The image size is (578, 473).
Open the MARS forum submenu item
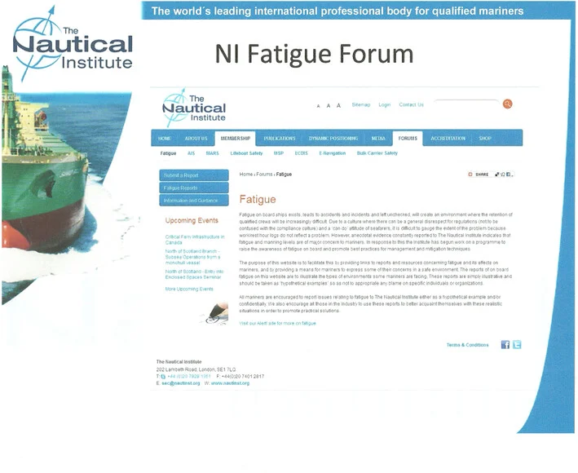pos(212,153)
